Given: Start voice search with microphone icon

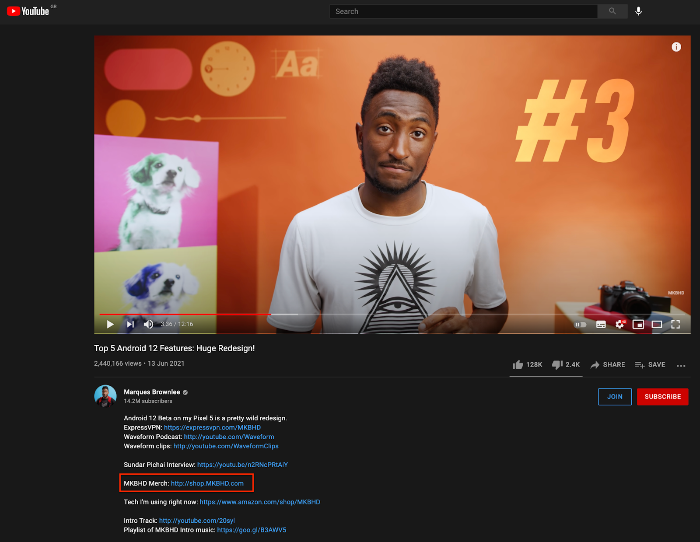Looking at the screenshot, I should coord(639,11).
